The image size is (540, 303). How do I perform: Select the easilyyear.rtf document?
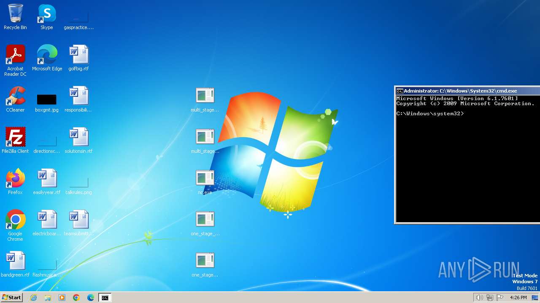coord(47,182)
